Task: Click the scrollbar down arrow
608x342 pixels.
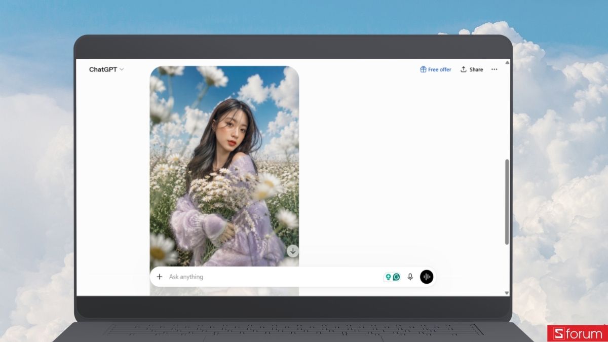Action: 507,293
